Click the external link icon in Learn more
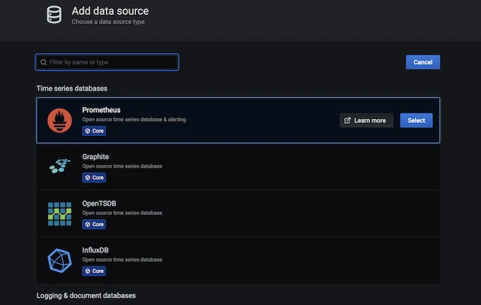481x305 pixels. (x=348, y=120)
